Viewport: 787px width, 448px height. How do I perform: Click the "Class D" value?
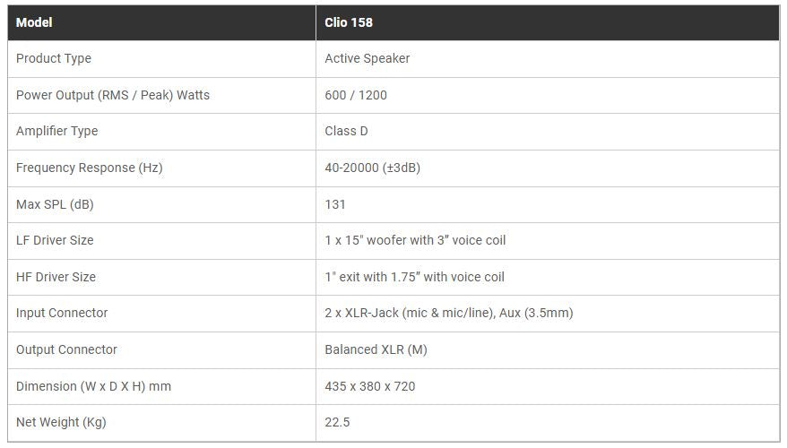coord(346,131)
